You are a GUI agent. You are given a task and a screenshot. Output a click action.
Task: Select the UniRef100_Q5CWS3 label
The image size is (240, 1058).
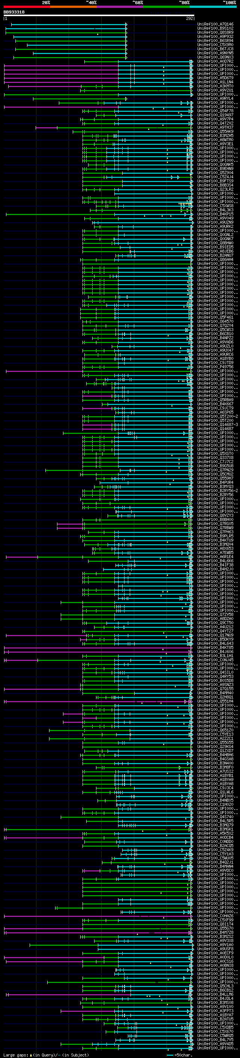coord(215,330)
